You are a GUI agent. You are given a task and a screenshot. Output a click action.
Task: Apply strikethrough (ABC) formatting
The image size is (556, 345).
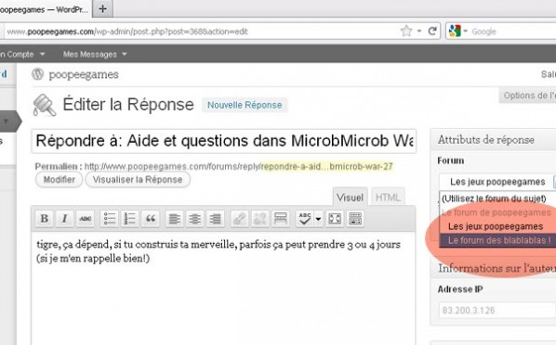pos(86,219)
